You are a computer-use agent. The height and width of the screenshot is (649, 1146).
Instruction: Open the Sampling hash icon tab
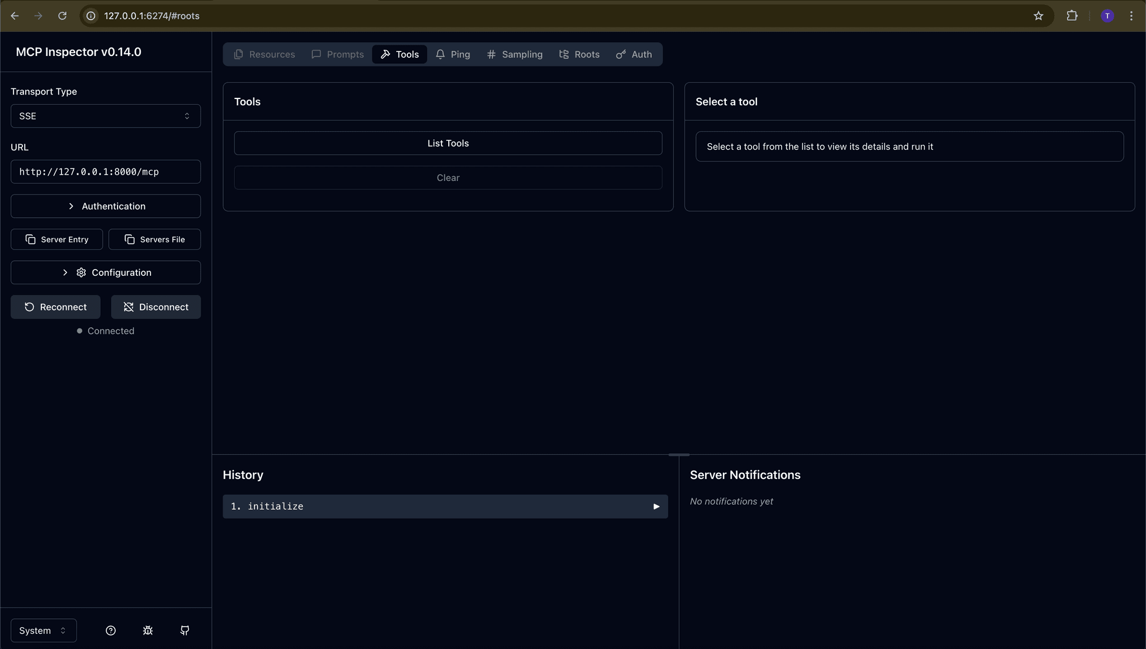click(x=491, y=54)
